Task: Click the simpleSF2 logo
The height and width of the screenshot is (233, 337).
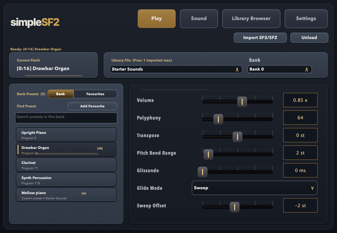Action: point(35,22)
